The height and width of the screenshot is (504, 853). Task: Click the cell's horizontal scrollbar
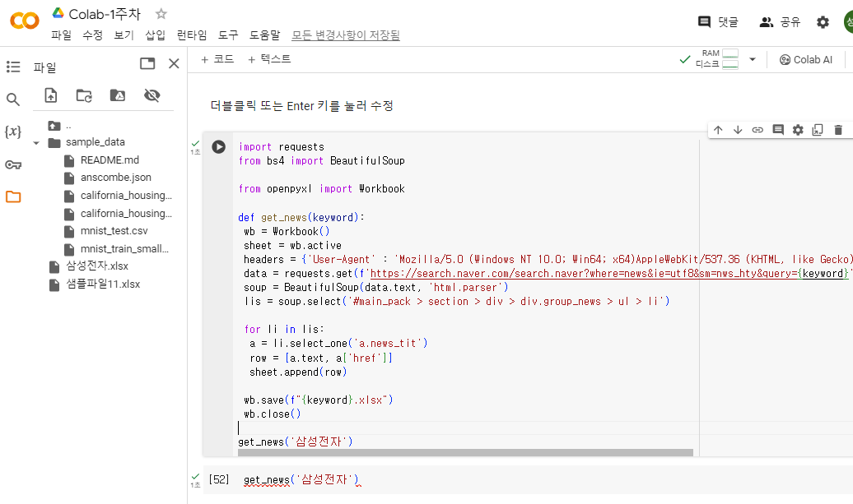(x=465, y=452)
